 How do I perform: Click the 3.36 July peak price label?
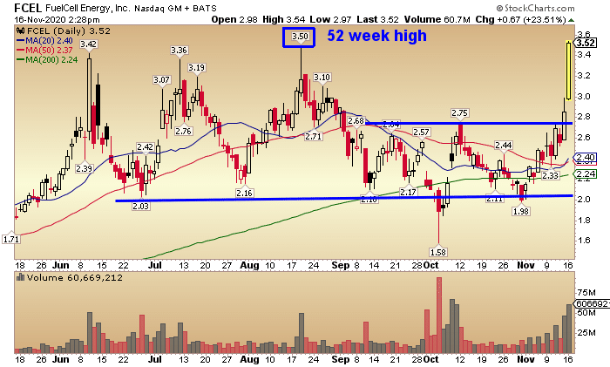[179, 51]
